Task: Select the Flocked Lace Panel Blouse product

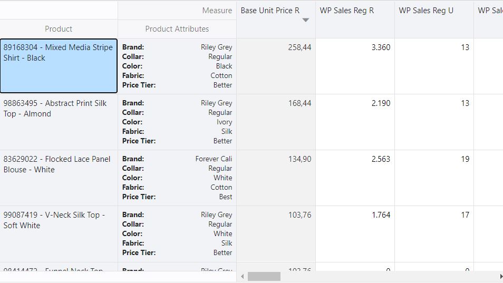Action: click(x=59, y=178)
